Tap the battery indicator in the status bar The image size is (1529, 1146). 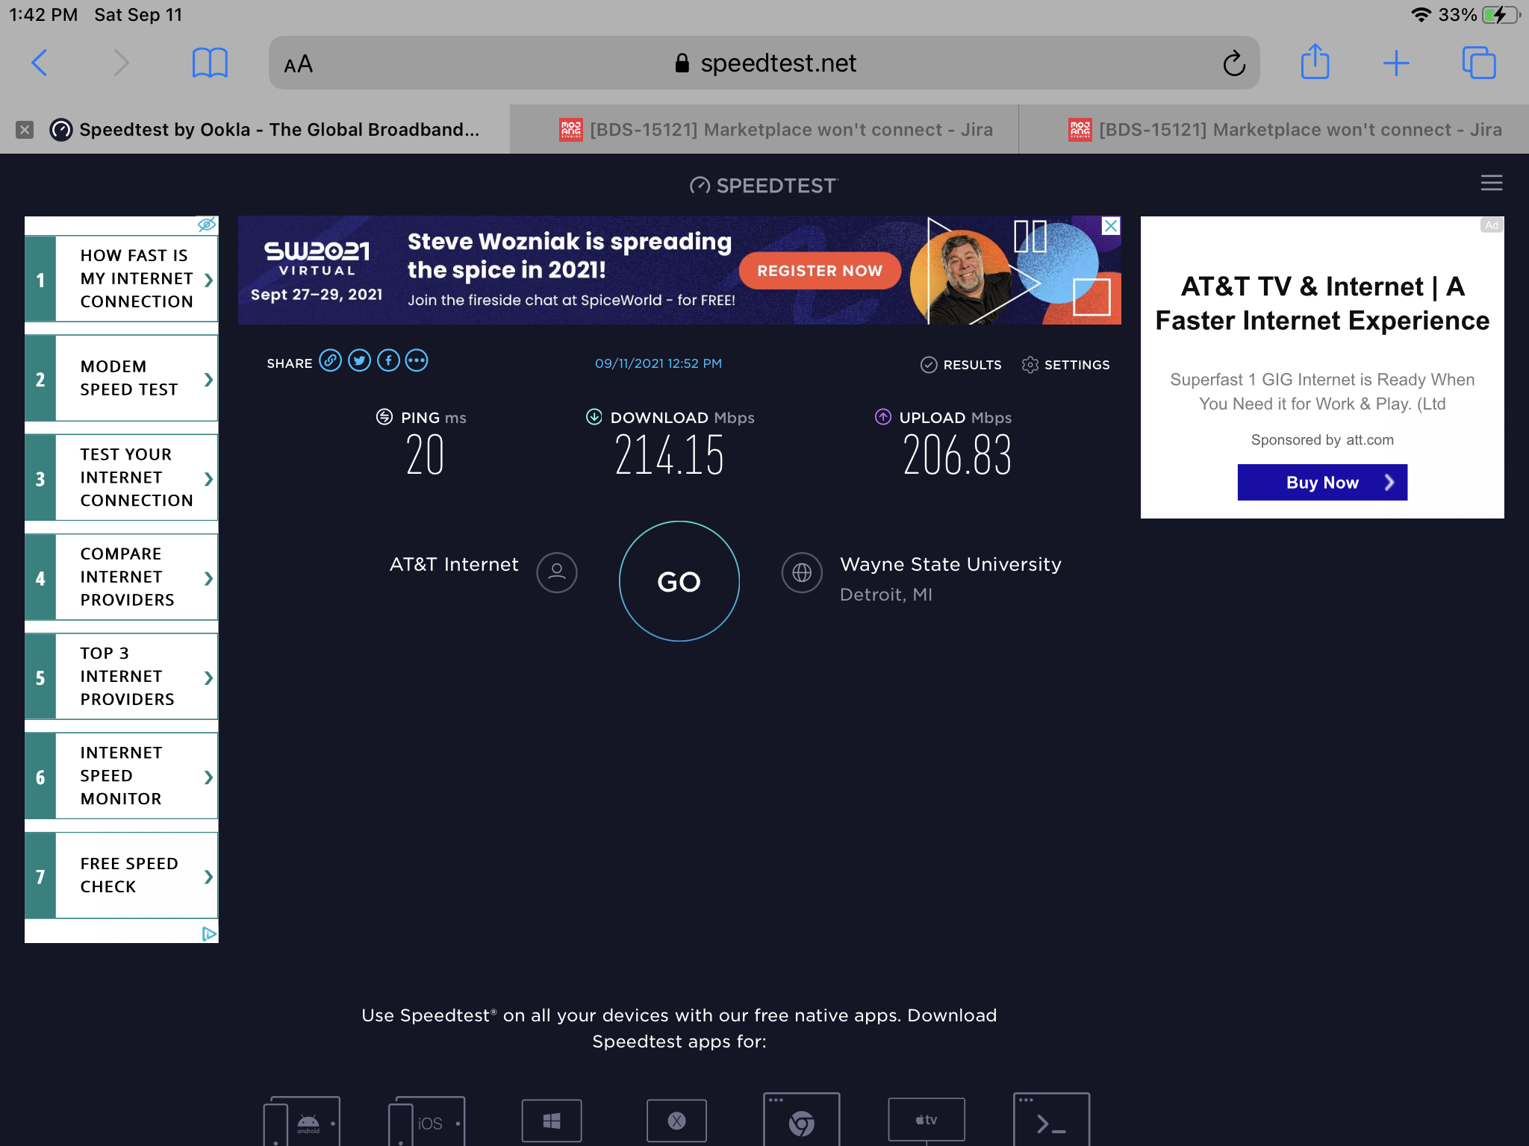(x=1501, y=15)
